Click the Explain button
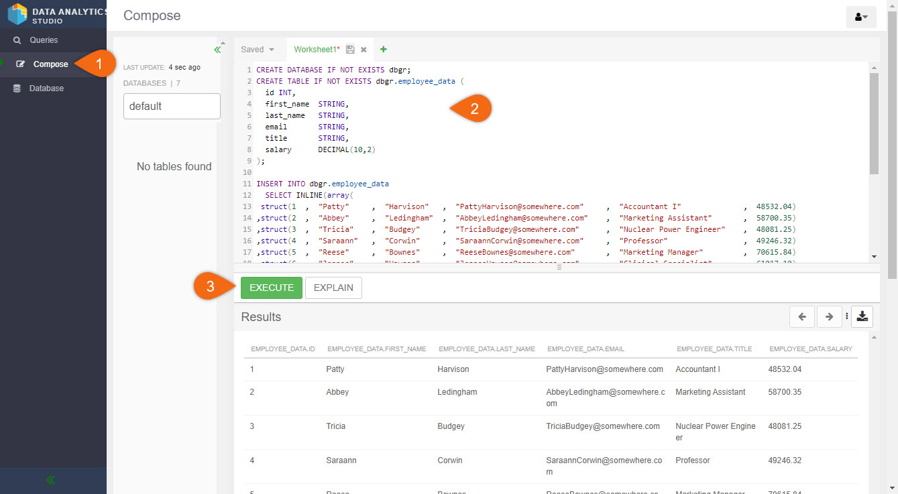The height and width of the screenshot is (494, 898). pyautogui.click(x=333, y=288)
